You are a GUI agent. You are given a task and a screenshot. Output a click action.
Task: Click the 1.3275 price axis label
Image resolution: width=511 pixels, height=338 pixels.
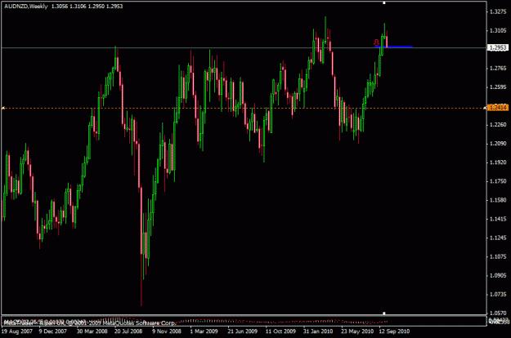click(498, 11)
